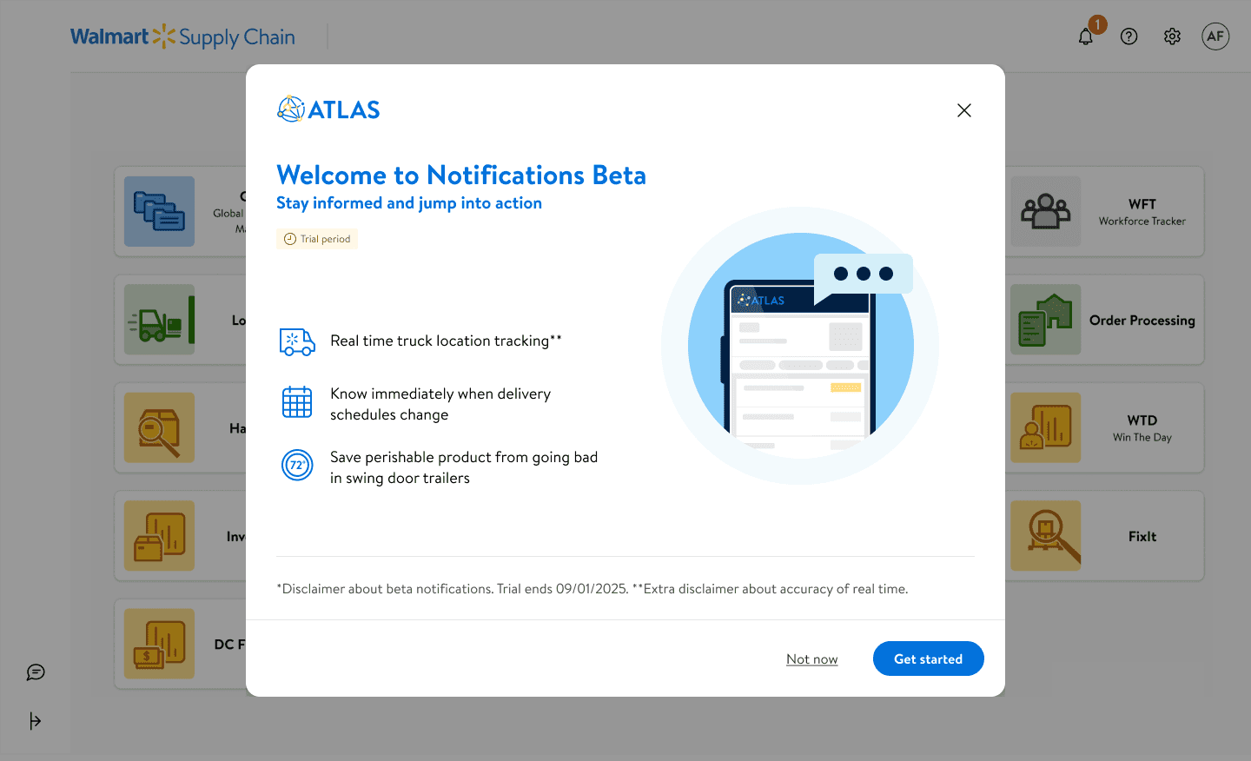Open the AF user profile avatar
This screenshot has width=1251, height=761.
click(x=1215, y=36)
